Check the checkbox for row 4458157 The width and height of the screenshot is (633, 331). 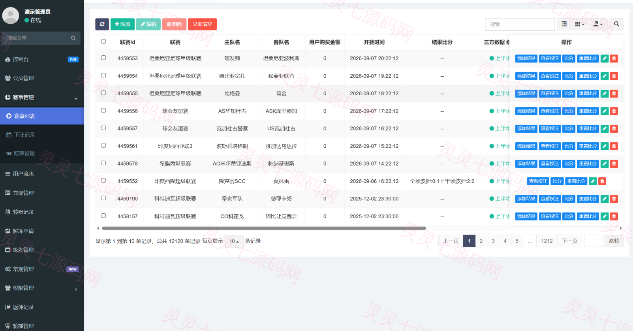point(103,216)
